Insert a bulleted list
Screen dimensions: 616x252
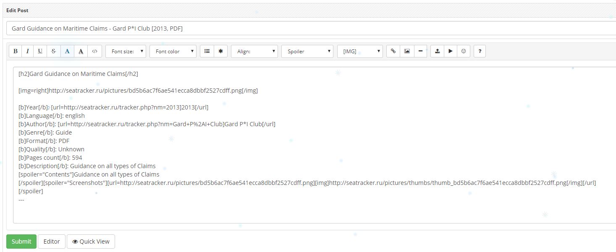point(207,51)
